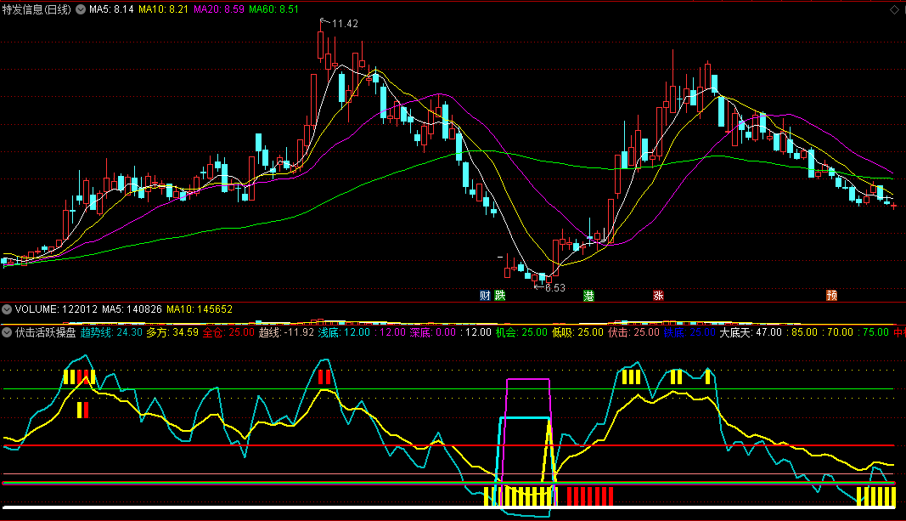Select the yellow MA10: 8.21 label
The image size is (906, 521).
click(163, 9)
